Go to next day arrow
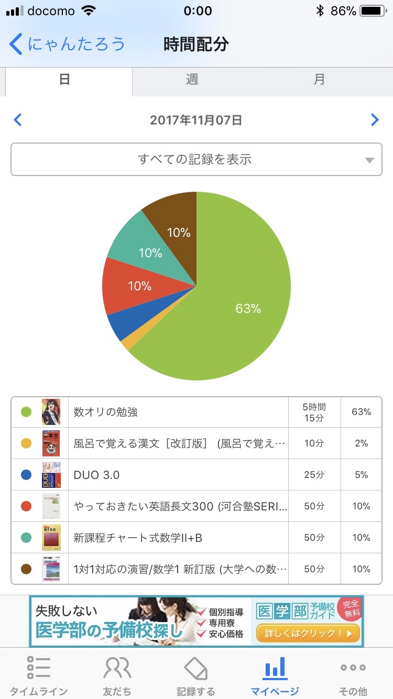The height and width of the screenshot is (699, 393). (x=375, y=120)
